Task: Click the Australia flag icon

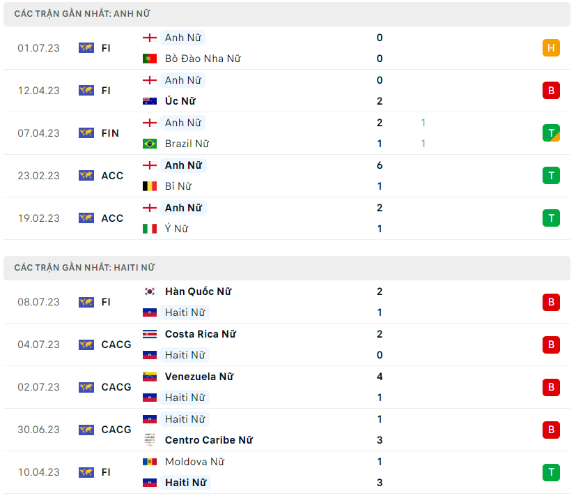Action: tap(150, 101)
